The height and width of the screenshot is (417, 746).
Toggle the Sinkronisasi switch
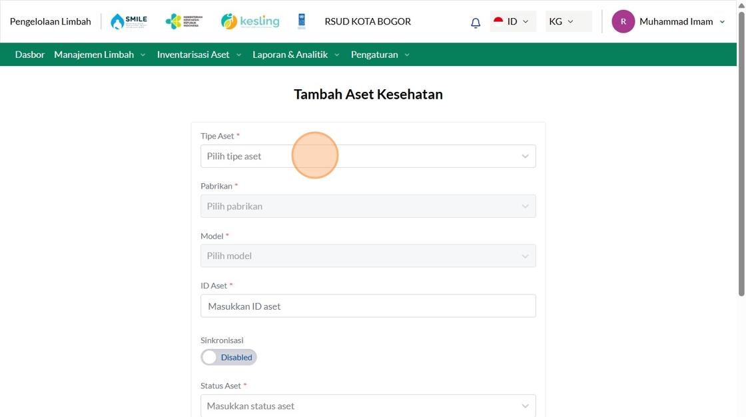tap(228, 357)
